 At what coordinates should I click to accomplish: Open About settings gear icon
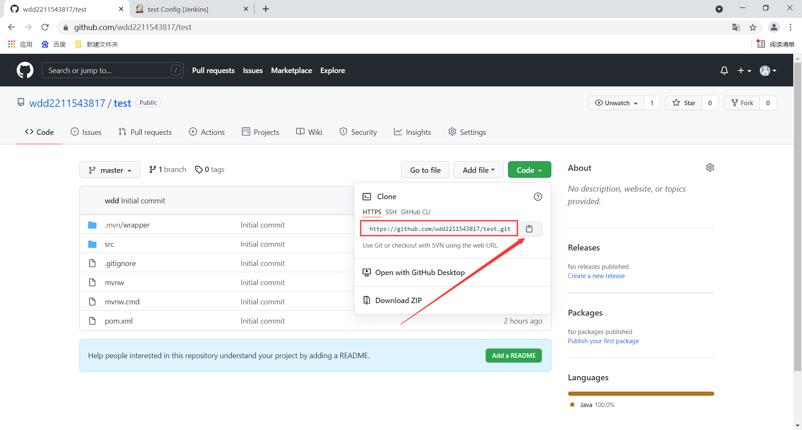point(710,167)
